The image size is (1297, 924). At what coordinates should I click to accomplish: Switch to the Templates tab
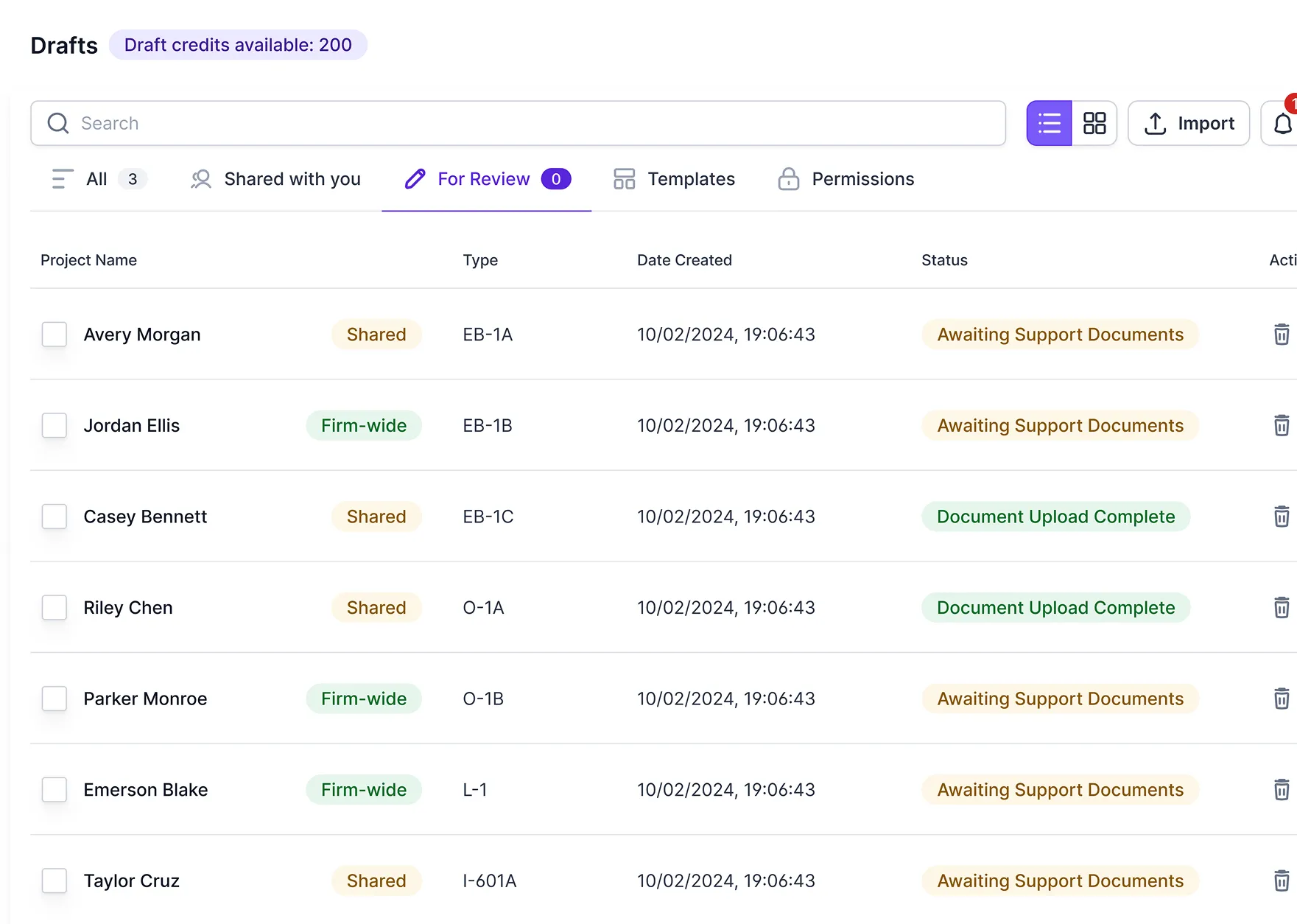coord(691,178)
